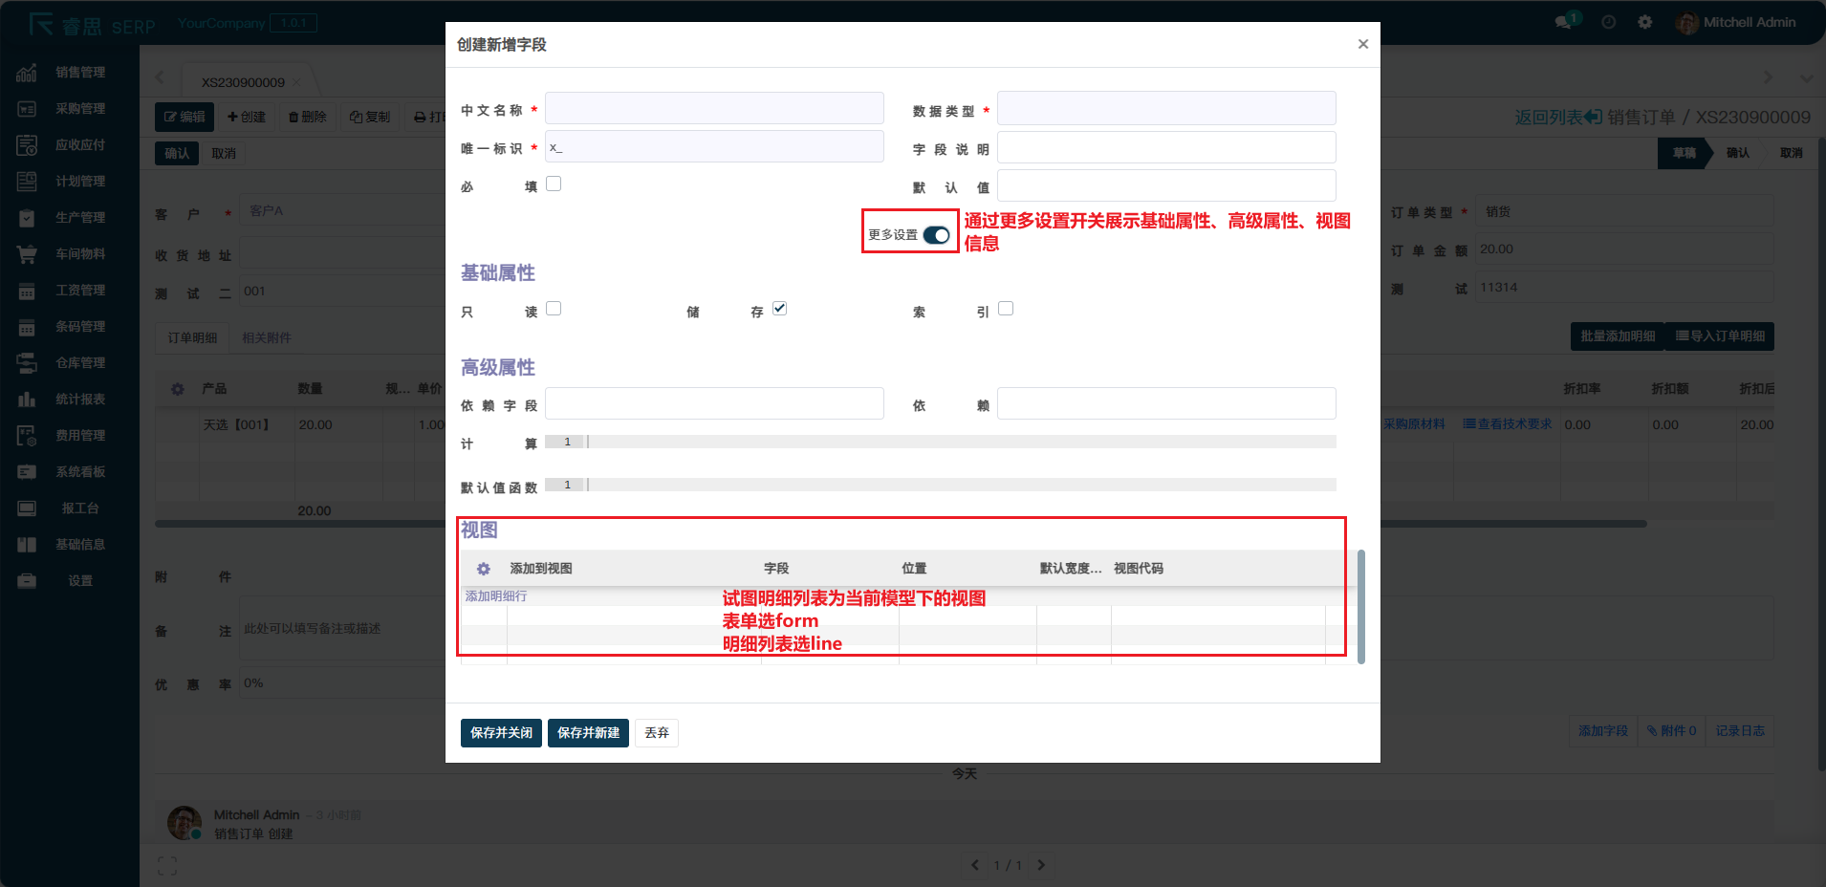Select the 统计报表 sidebar icon
The width and height of the screenshot is (1826, 887).
(x=26, y=399)
